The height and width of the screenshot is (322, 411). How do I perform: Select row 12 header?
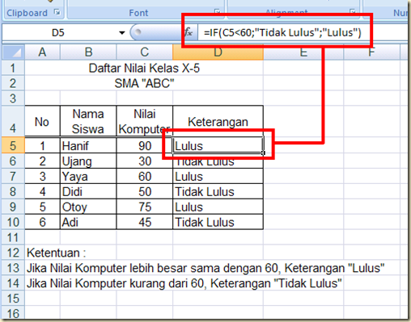[13, 253]
